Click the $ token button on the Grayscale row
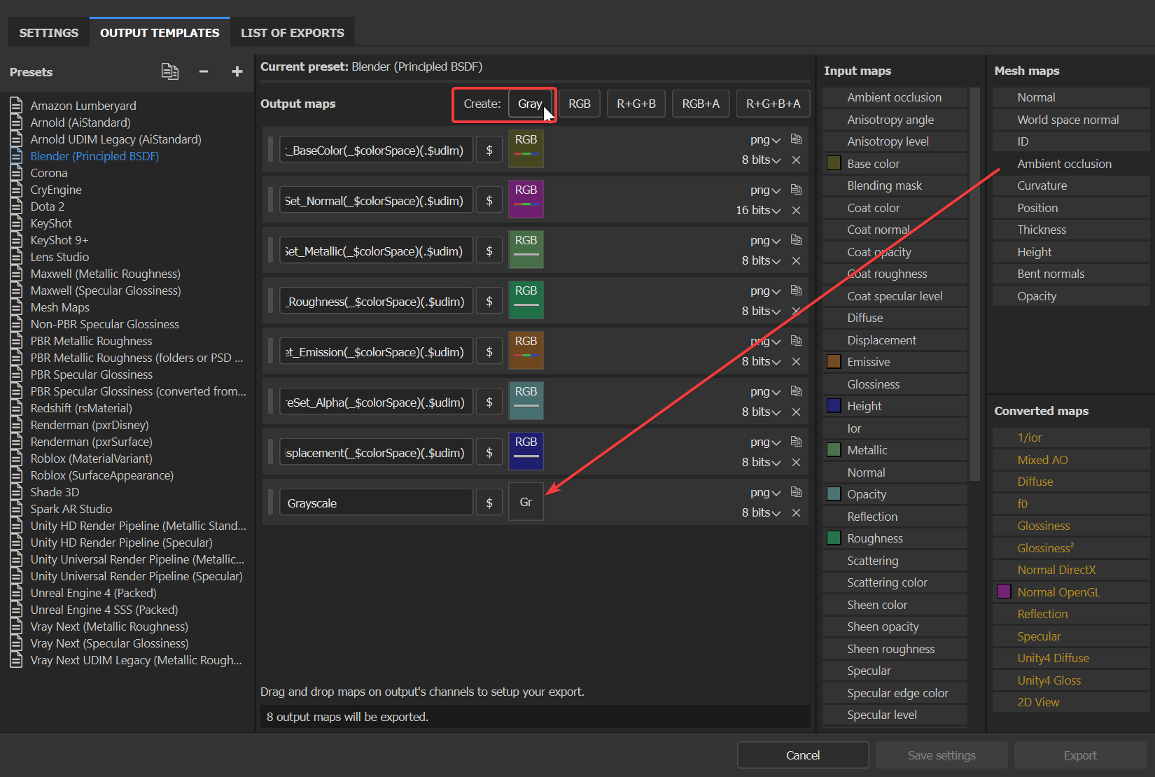Viewport: 1155px width, 777px height. click(x=489, y=502)
